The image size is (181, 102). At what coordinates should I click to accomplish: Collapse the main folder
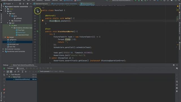tap(8, 14)
